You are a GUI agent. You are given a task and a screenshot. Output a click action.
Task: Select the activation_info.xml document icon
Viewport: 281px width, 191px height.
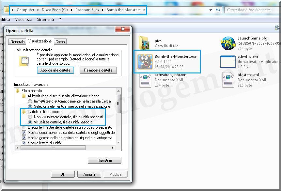point(145,80)
